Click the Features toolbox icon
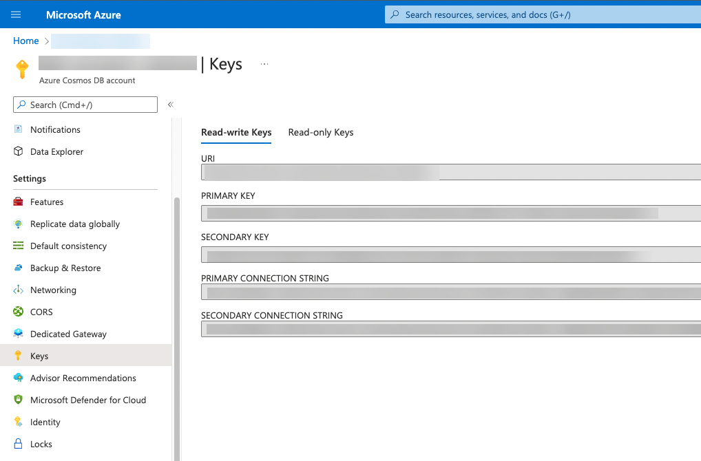Viewport: 701px width, 461px height. (x=18, y=202)
